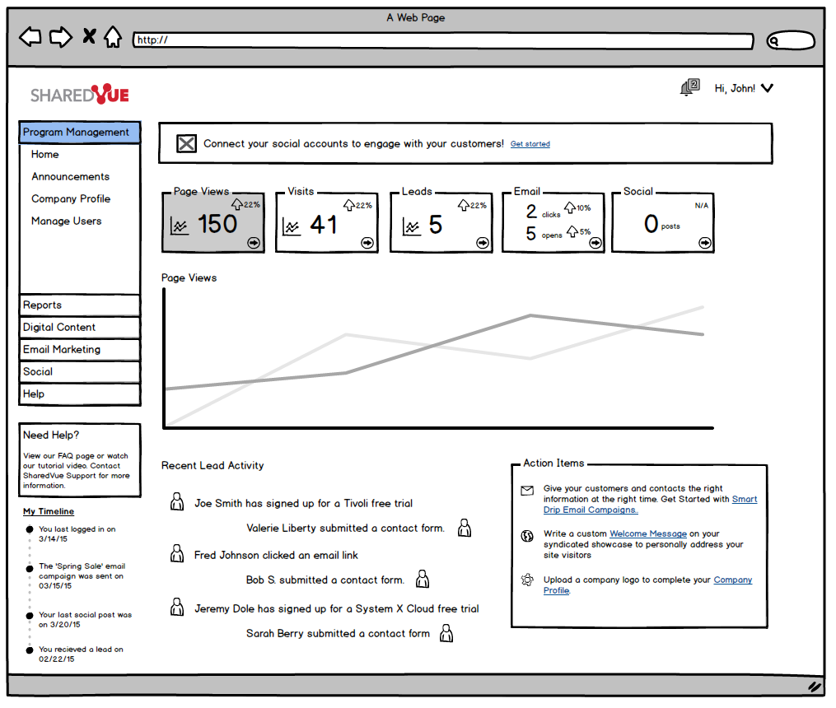The image size is (836, 708).
Task: Click Joe Smith's person icon
Action: (x=177, y=501)
